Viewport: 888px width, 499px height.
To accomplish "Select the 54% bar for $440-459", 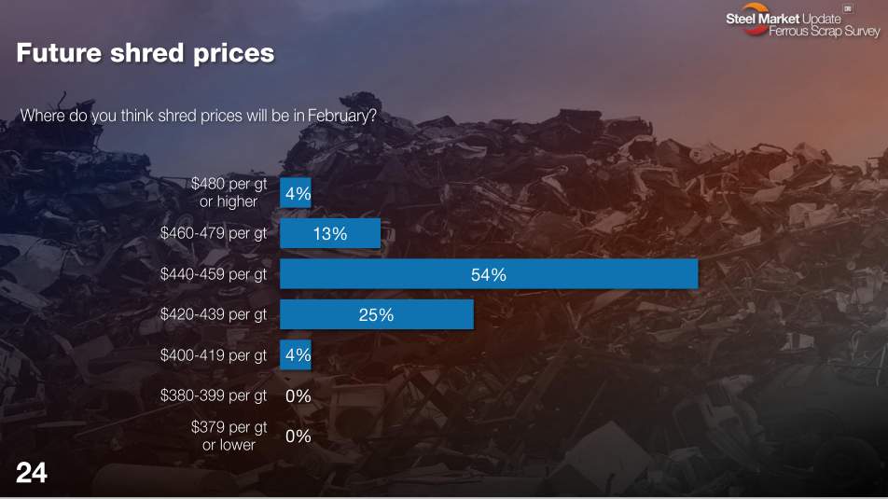I will coord(489,274).
